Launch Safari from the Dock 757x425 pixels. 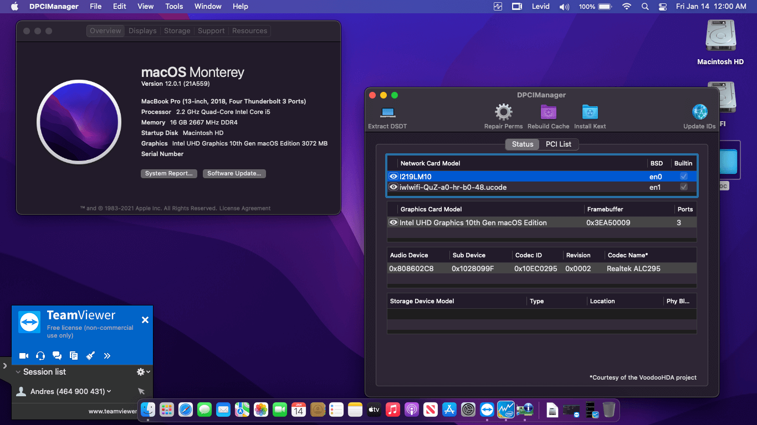(186, 410)
